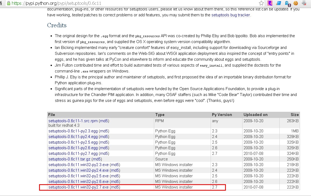Open md5 link for py2.7.egg
Viewport: 311px width, 196px height.
pos(104,153)
